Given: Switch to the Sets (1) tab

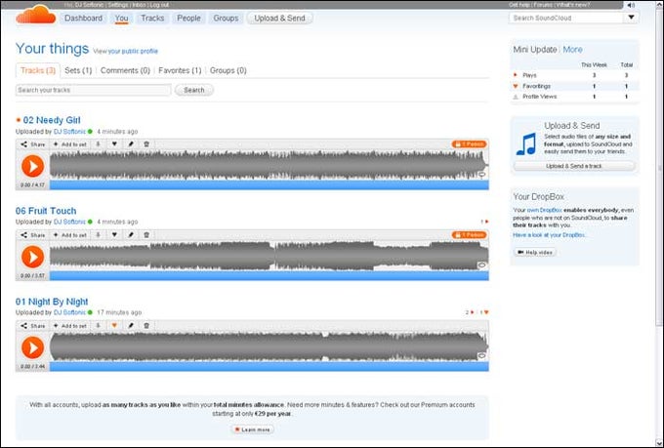Looking at the screenshot, I should (78, 70).
